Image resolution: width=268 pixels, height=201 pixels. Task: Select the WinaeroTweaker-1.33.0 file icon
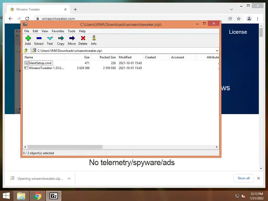[x=26, y=68]
